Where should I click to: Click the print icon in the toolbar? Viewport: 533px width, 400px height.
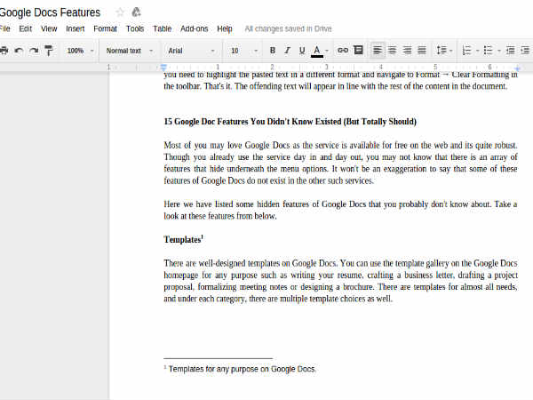point(4,51)
